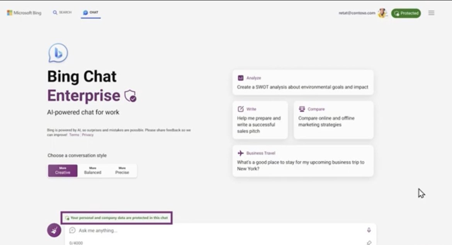Viewport: 452px width, 245px height.
Task: Click the 0/4000 character counter
Action: tap(76, 243)
